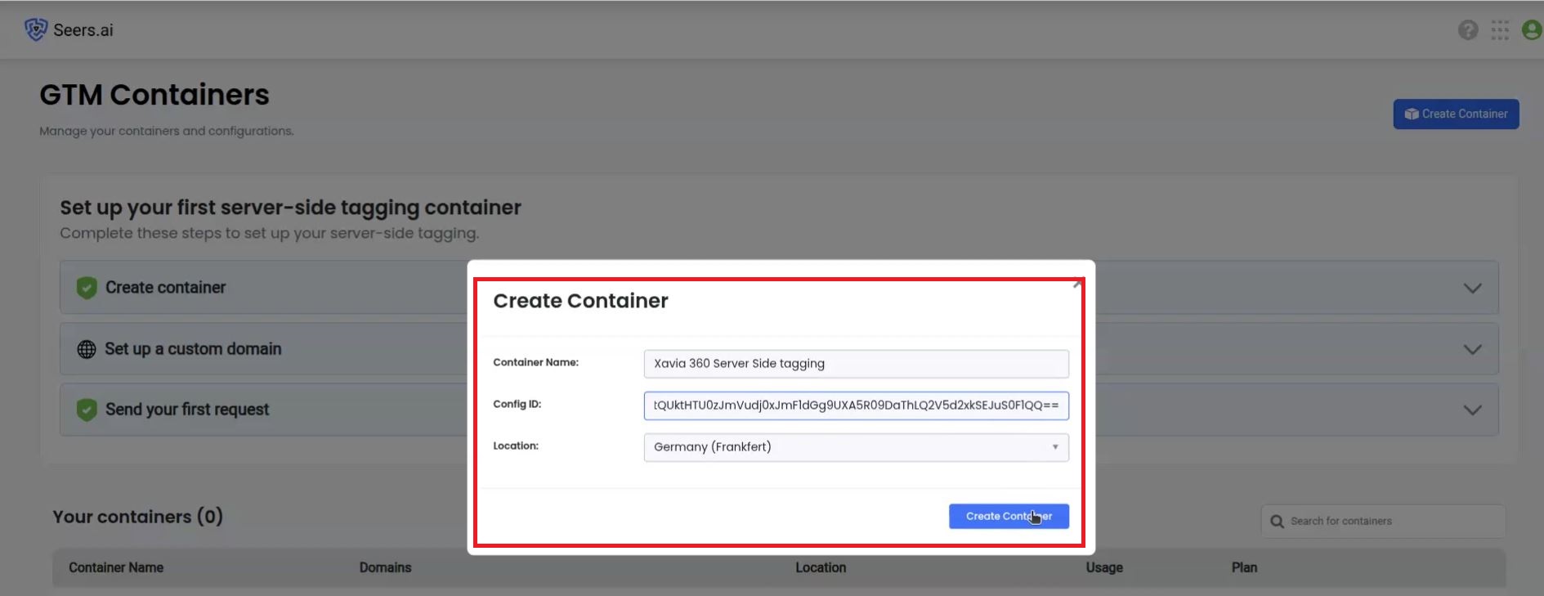This screenshot has height=596, width=1544.
Task: Click the globe icon beside Set up a custom domain
Action: click(87, 349)
